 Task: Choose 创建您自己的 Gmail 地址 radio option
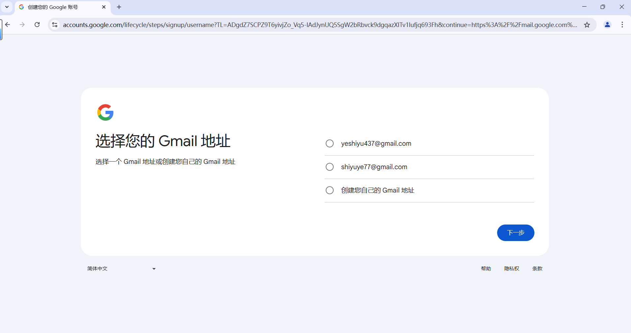pyautogui.click(x=330, y=190)
